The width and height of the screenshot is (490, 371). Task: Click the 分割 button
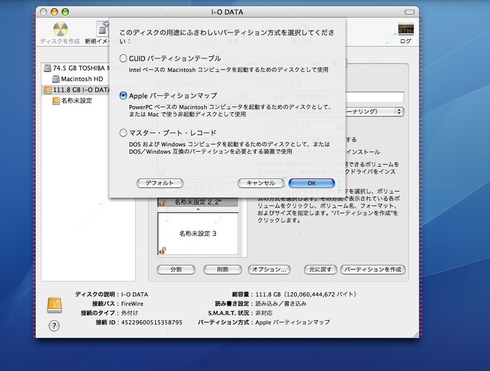point(176,270)
